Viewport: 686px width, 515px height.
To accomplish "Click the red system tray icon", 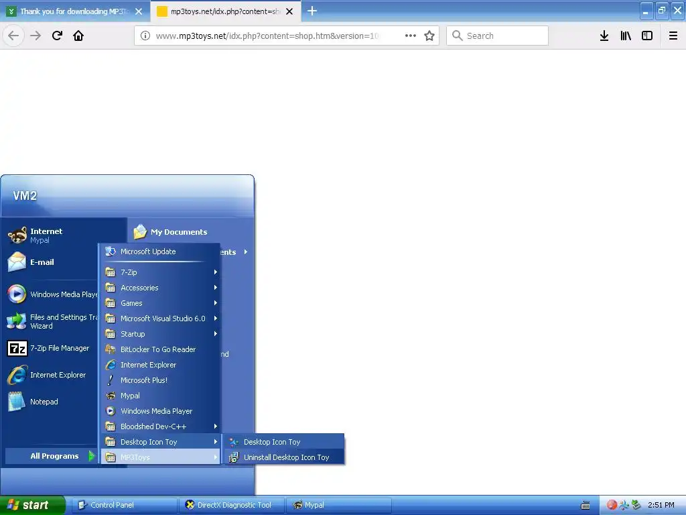I will point(612,505).
